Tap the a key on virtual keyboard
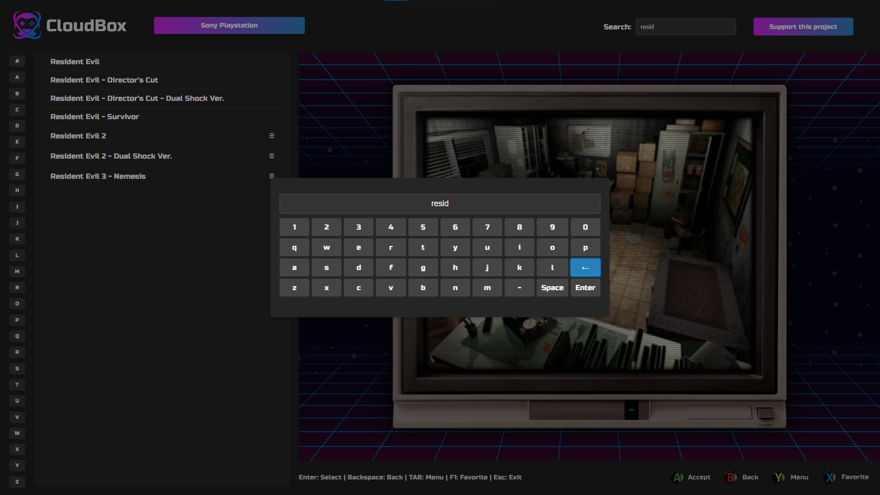Screen dimensions: 880x495 (x=294, y=268)
